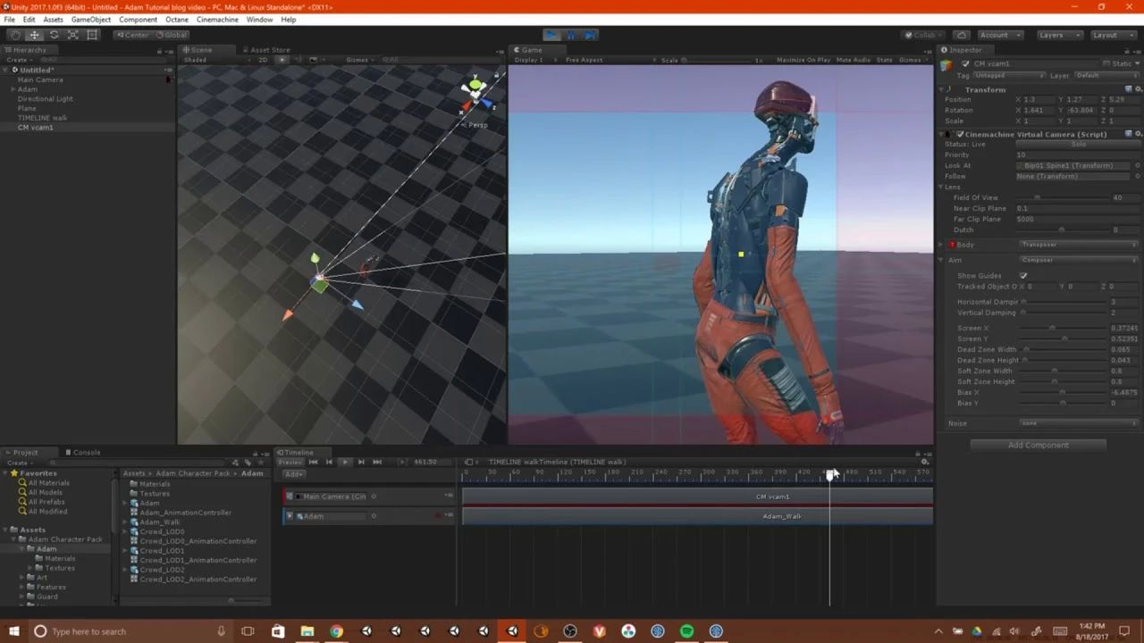The height and width of the screenshot is (643, 1144).
Task: Click Create in Hierarchy panel
Action: click(19, 60)
